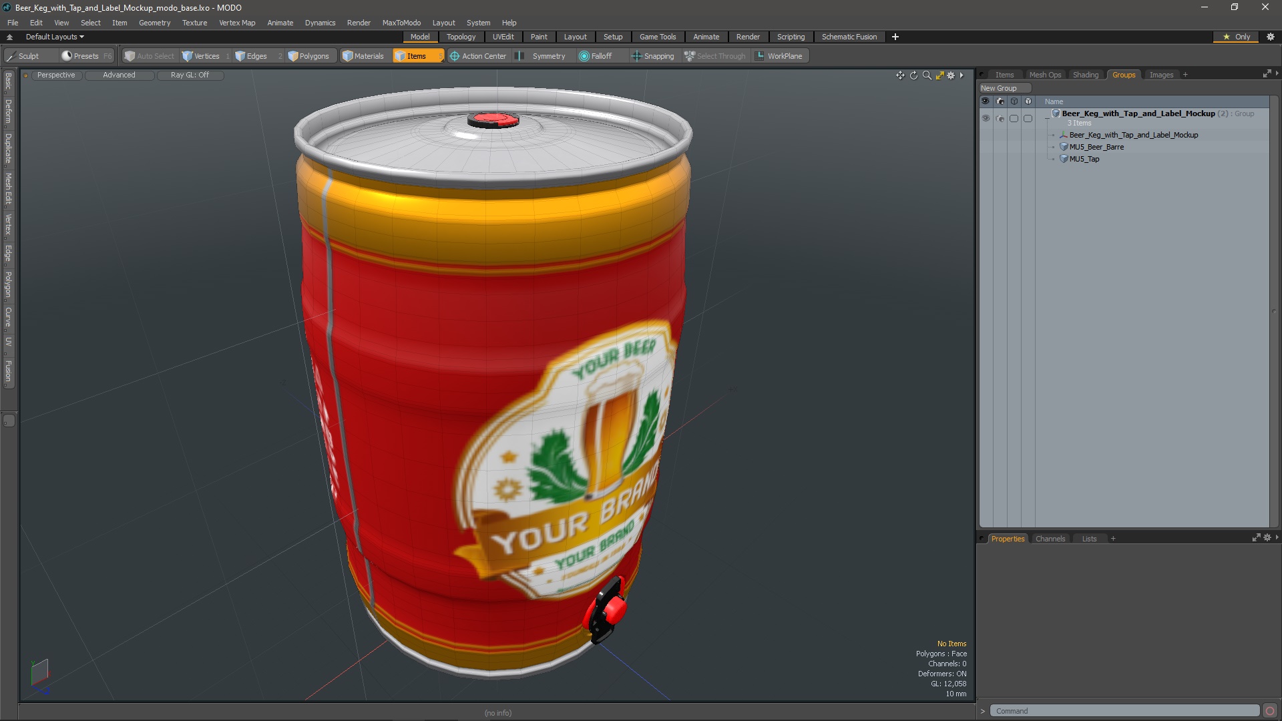The width and height of the screenshot is (1282, 721).
Task: Maximize the Groups panel
Action: coord(1267,74)
